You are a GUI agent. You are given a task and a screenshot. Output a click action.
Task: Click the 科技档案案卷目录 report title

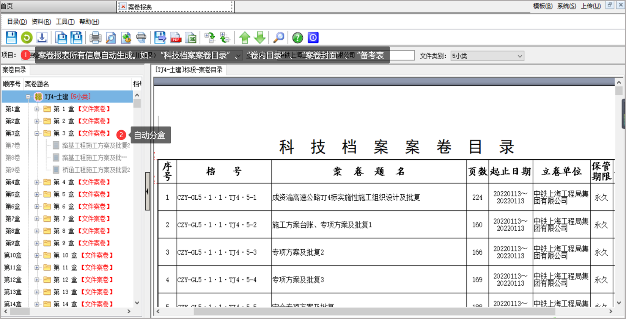click(x=396, y=147)
